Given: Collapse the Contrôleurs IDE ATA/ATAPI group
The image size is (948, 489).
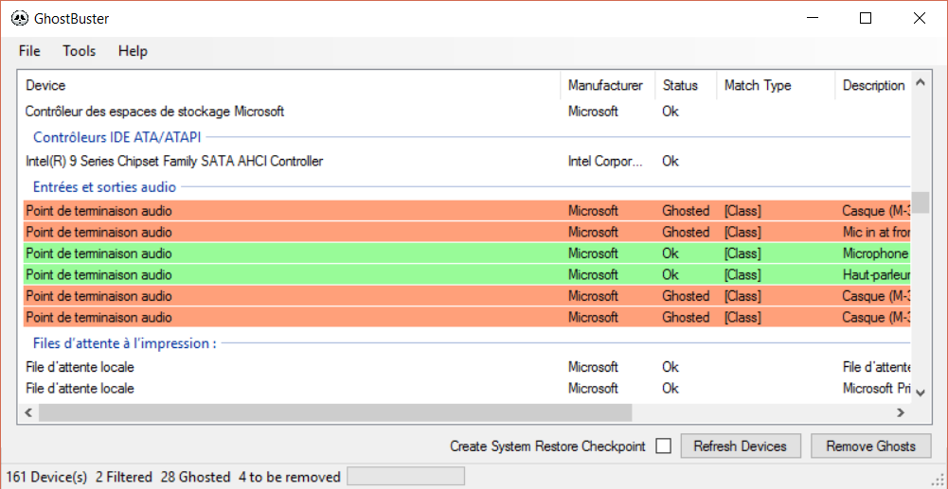Looking at the screenshot, I should 116,137.
